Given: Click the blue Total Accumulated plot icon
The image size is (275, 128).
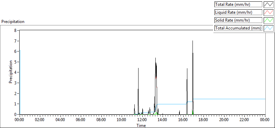Looking at the screenshot, I should click(268, 28).
